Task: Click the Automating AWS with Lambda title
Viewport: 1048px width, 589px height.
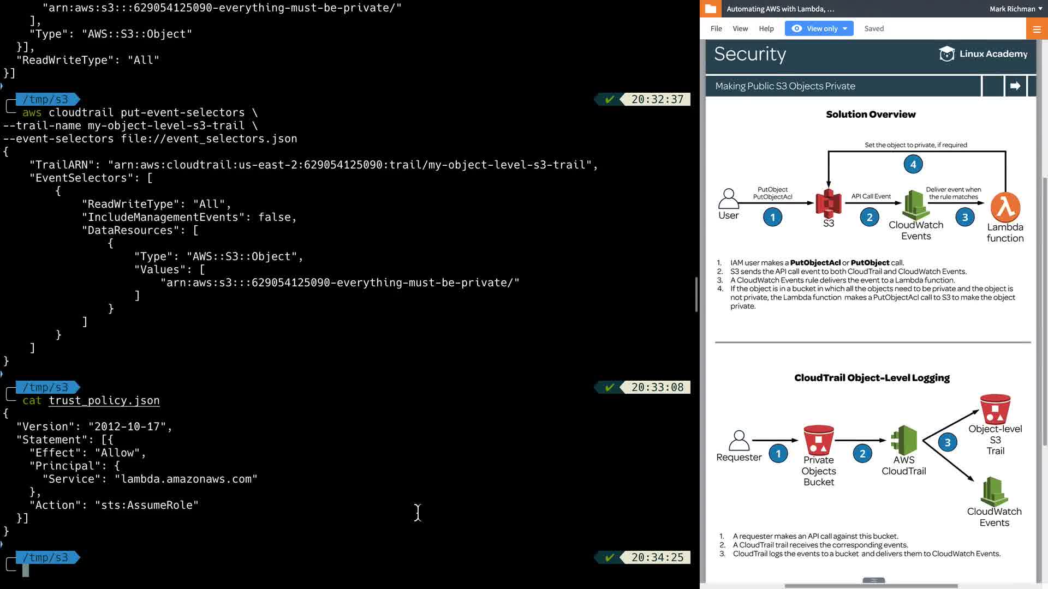Action: tap(780, 9)
